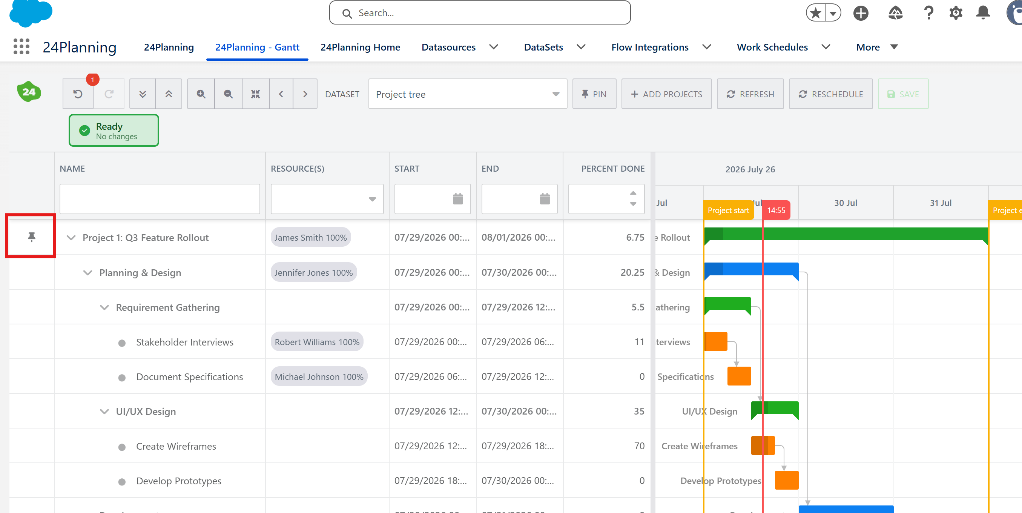Select the 24Planning - Gantt tab
The image size is (1022, 513).
tap(257, 47)
